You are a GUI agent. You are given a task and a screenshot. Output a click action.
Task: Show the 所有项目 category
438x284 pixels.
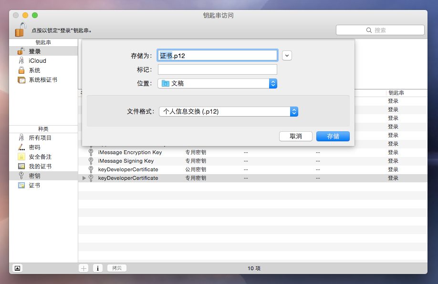coord(43,138)
